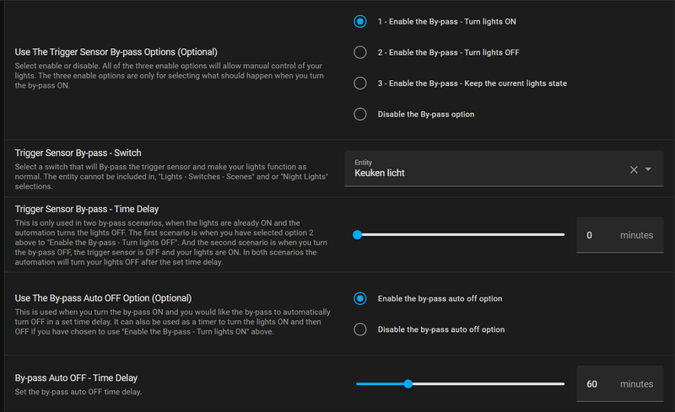Viewport: 675px width, 412px height.
Task: Select option 2 Enable By-pass Turn lights OFF
Action: (x=360, y=52)
